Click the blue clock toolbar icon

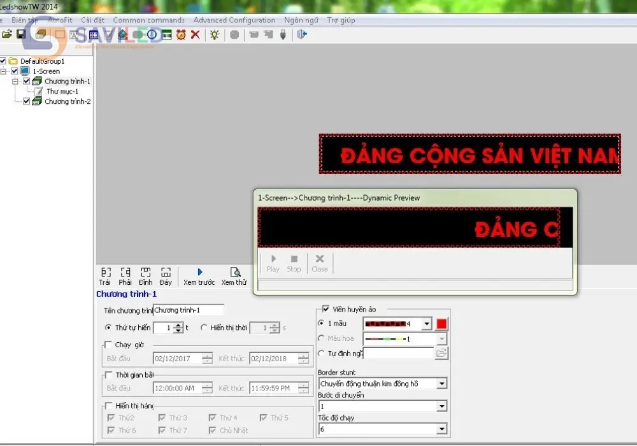[x=152, y=34]
